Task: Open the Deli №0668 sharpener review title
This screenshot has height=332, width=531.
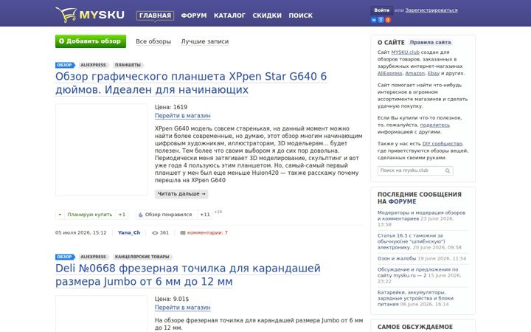Action: tap(188, 274)
